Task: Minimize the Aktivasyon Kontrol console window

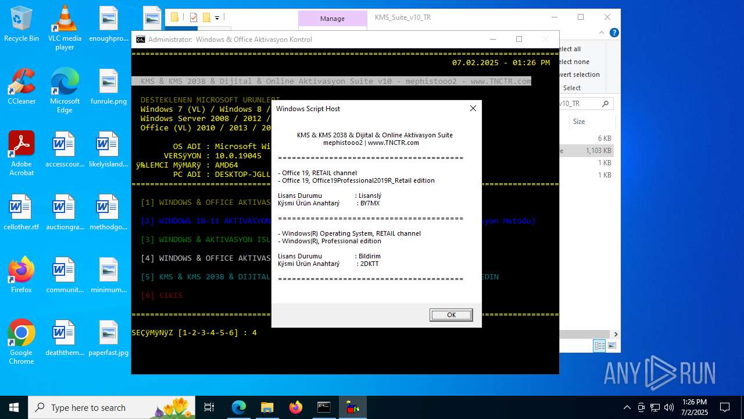Action: [493, 40]
